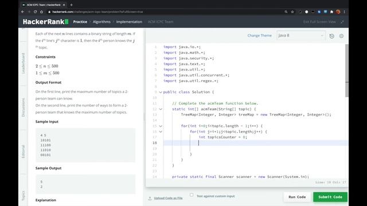Click the 'Complete the acmTeam function' comment

point(215,103)
